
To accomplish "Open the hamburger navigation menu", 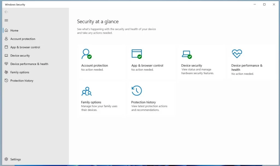I will click(6, 20).
